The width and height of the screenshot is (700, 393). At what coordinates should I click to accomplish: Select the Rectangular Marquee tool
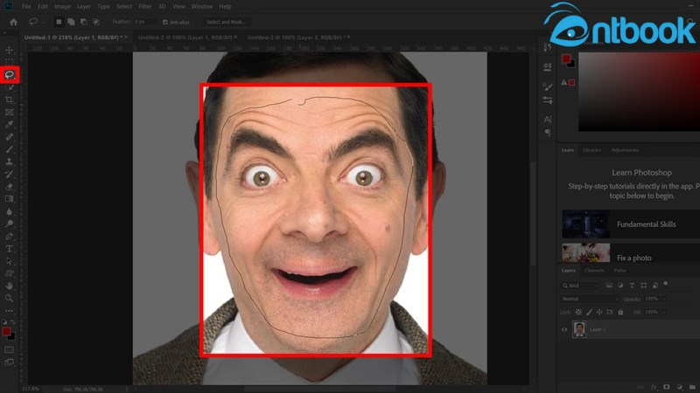coord(9,61)
